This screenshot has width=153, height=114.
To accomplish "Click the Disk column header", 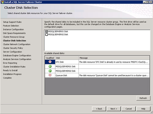I will (67, 58).
